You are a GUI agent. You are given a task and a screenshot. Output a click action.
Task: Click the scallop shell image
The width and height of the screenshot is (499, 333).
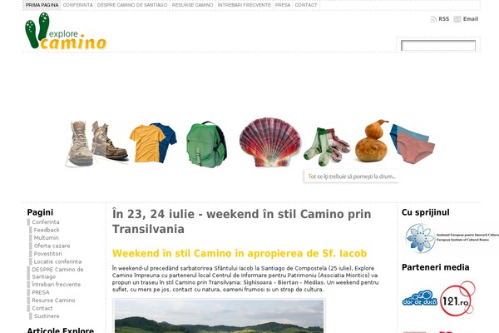pyautogui.click(x=269, y=142)
